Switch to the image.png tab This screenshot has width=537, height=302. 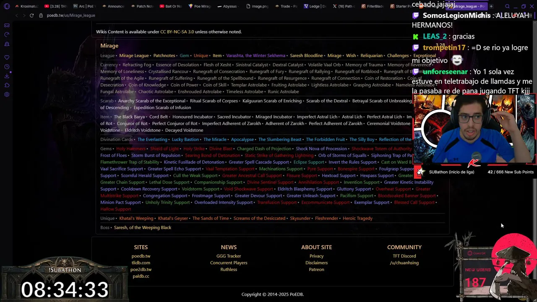(258, 6)
